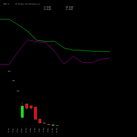This screenshot has height=137, width=137.
Task: Select the red candlestick on 13 May
Action: coord(40,121)
